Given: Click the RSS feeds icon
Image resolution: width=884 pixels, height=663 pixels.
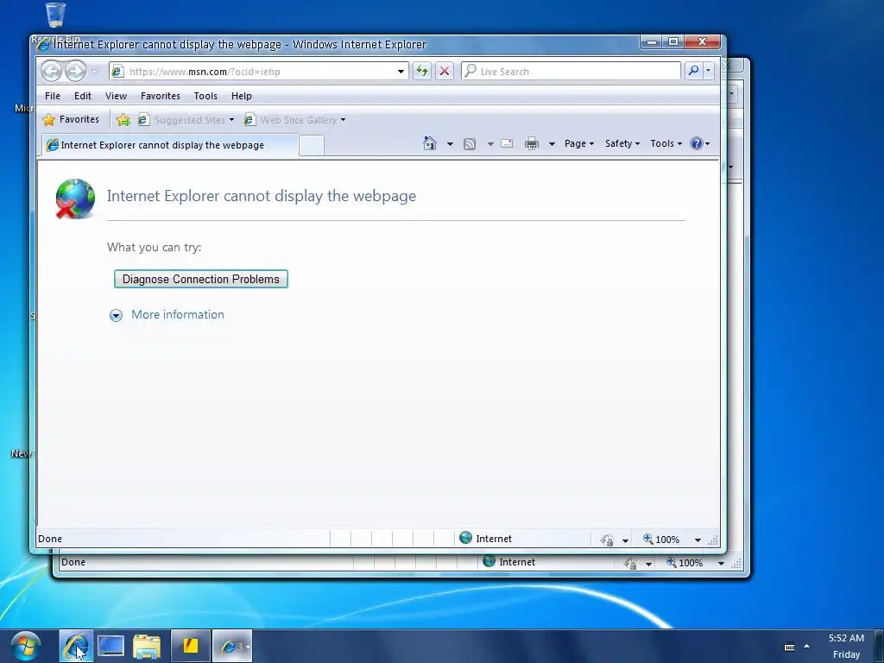Looking at the screenshot, I should (x=470, y=144).
